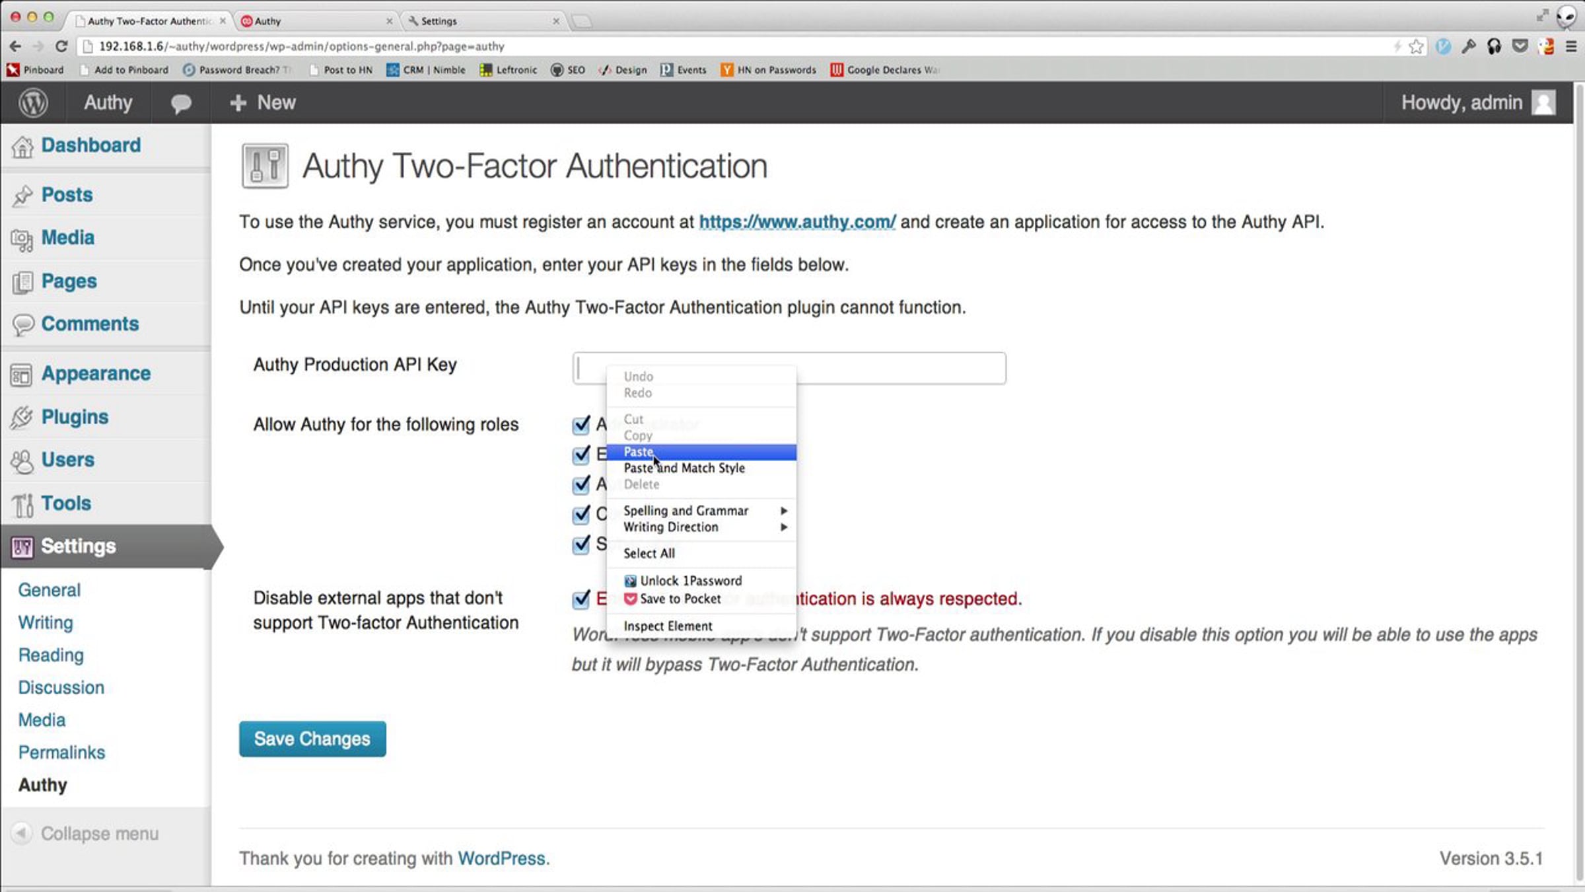This screenshot has height=892, width=1585.
Task: Click the Pocket extension icon in toolbar
Action: pos(1520,46)
